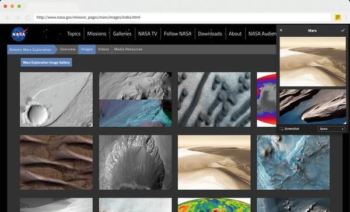Click the beige dune image in Mars panel

[x=313, y=62]
